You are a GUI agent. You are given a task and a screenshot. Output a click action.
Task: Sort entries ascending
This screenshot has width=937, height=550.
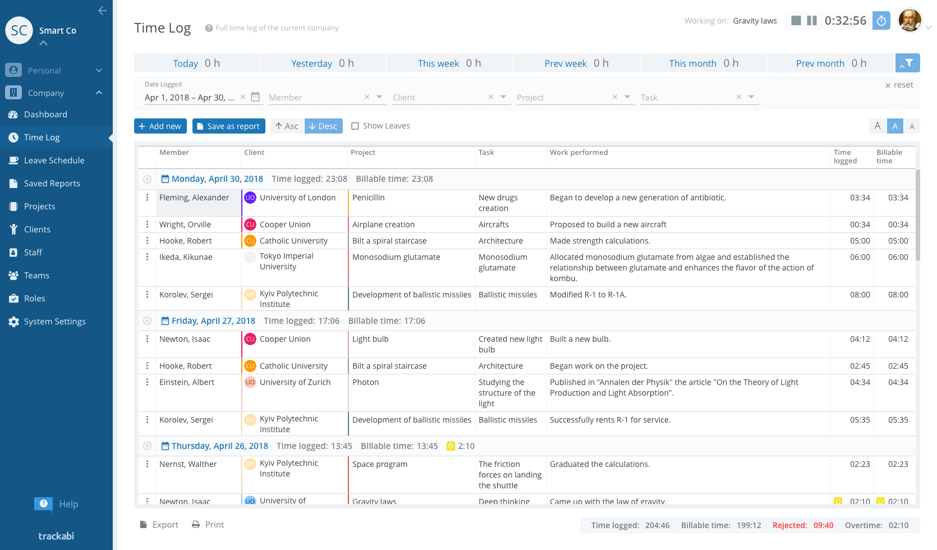point(287,126)
